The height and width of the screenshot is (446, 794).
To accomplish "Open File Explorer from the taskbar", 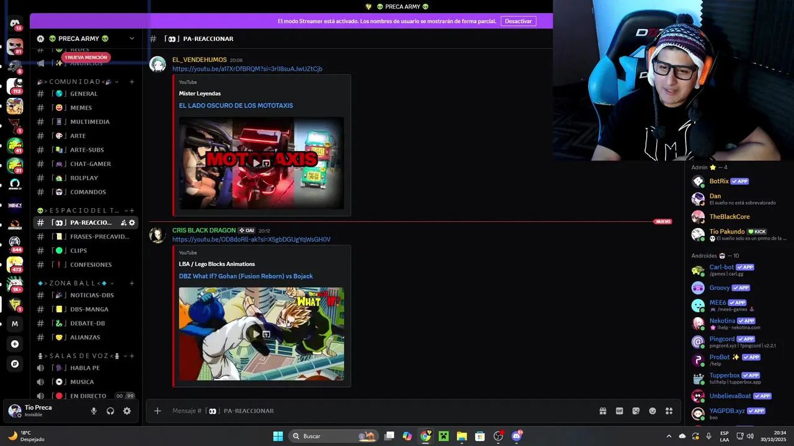I will 462,436.
